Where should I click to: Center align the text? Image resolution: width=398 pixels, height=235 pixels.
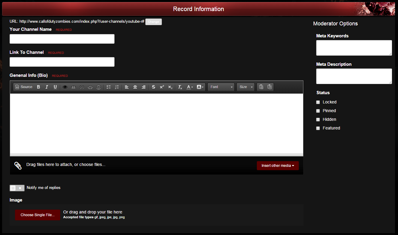point(135,87)
